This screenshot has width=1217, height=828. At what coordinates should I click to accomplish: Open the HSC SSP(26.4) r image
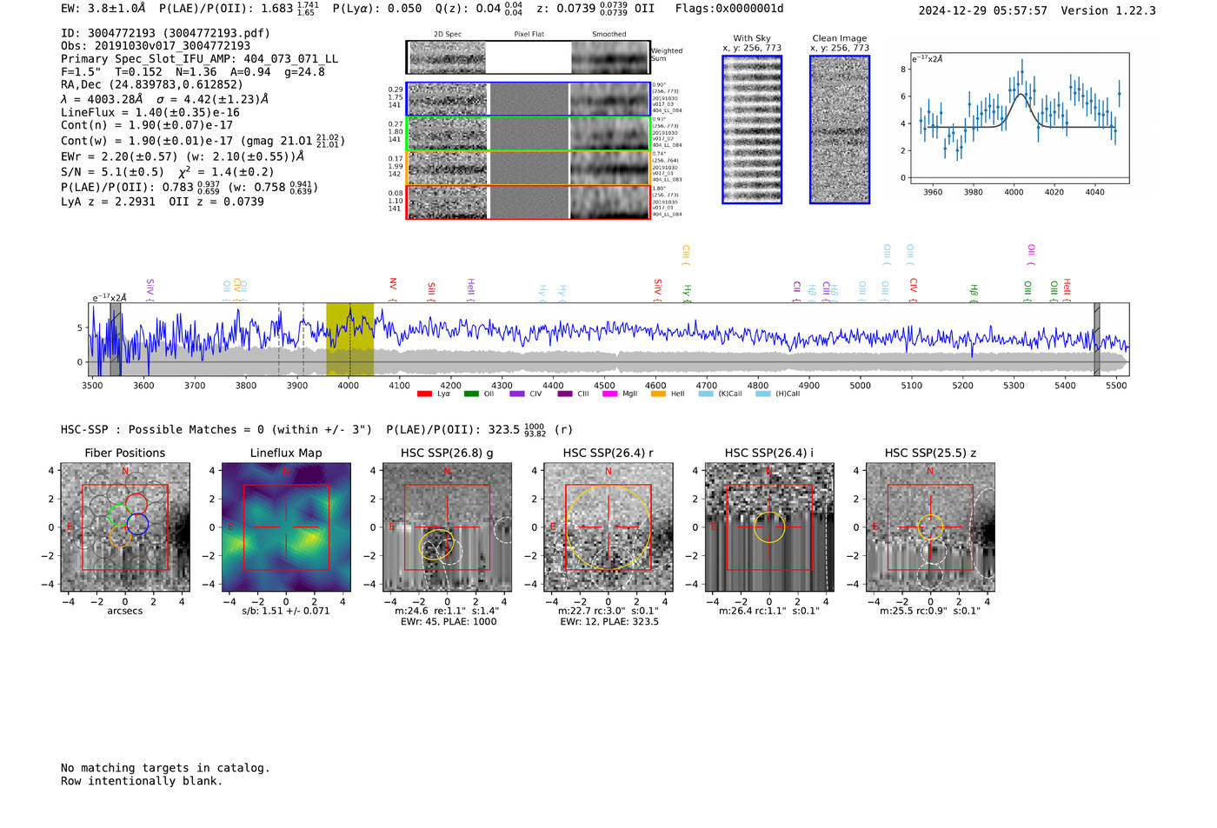608,527
